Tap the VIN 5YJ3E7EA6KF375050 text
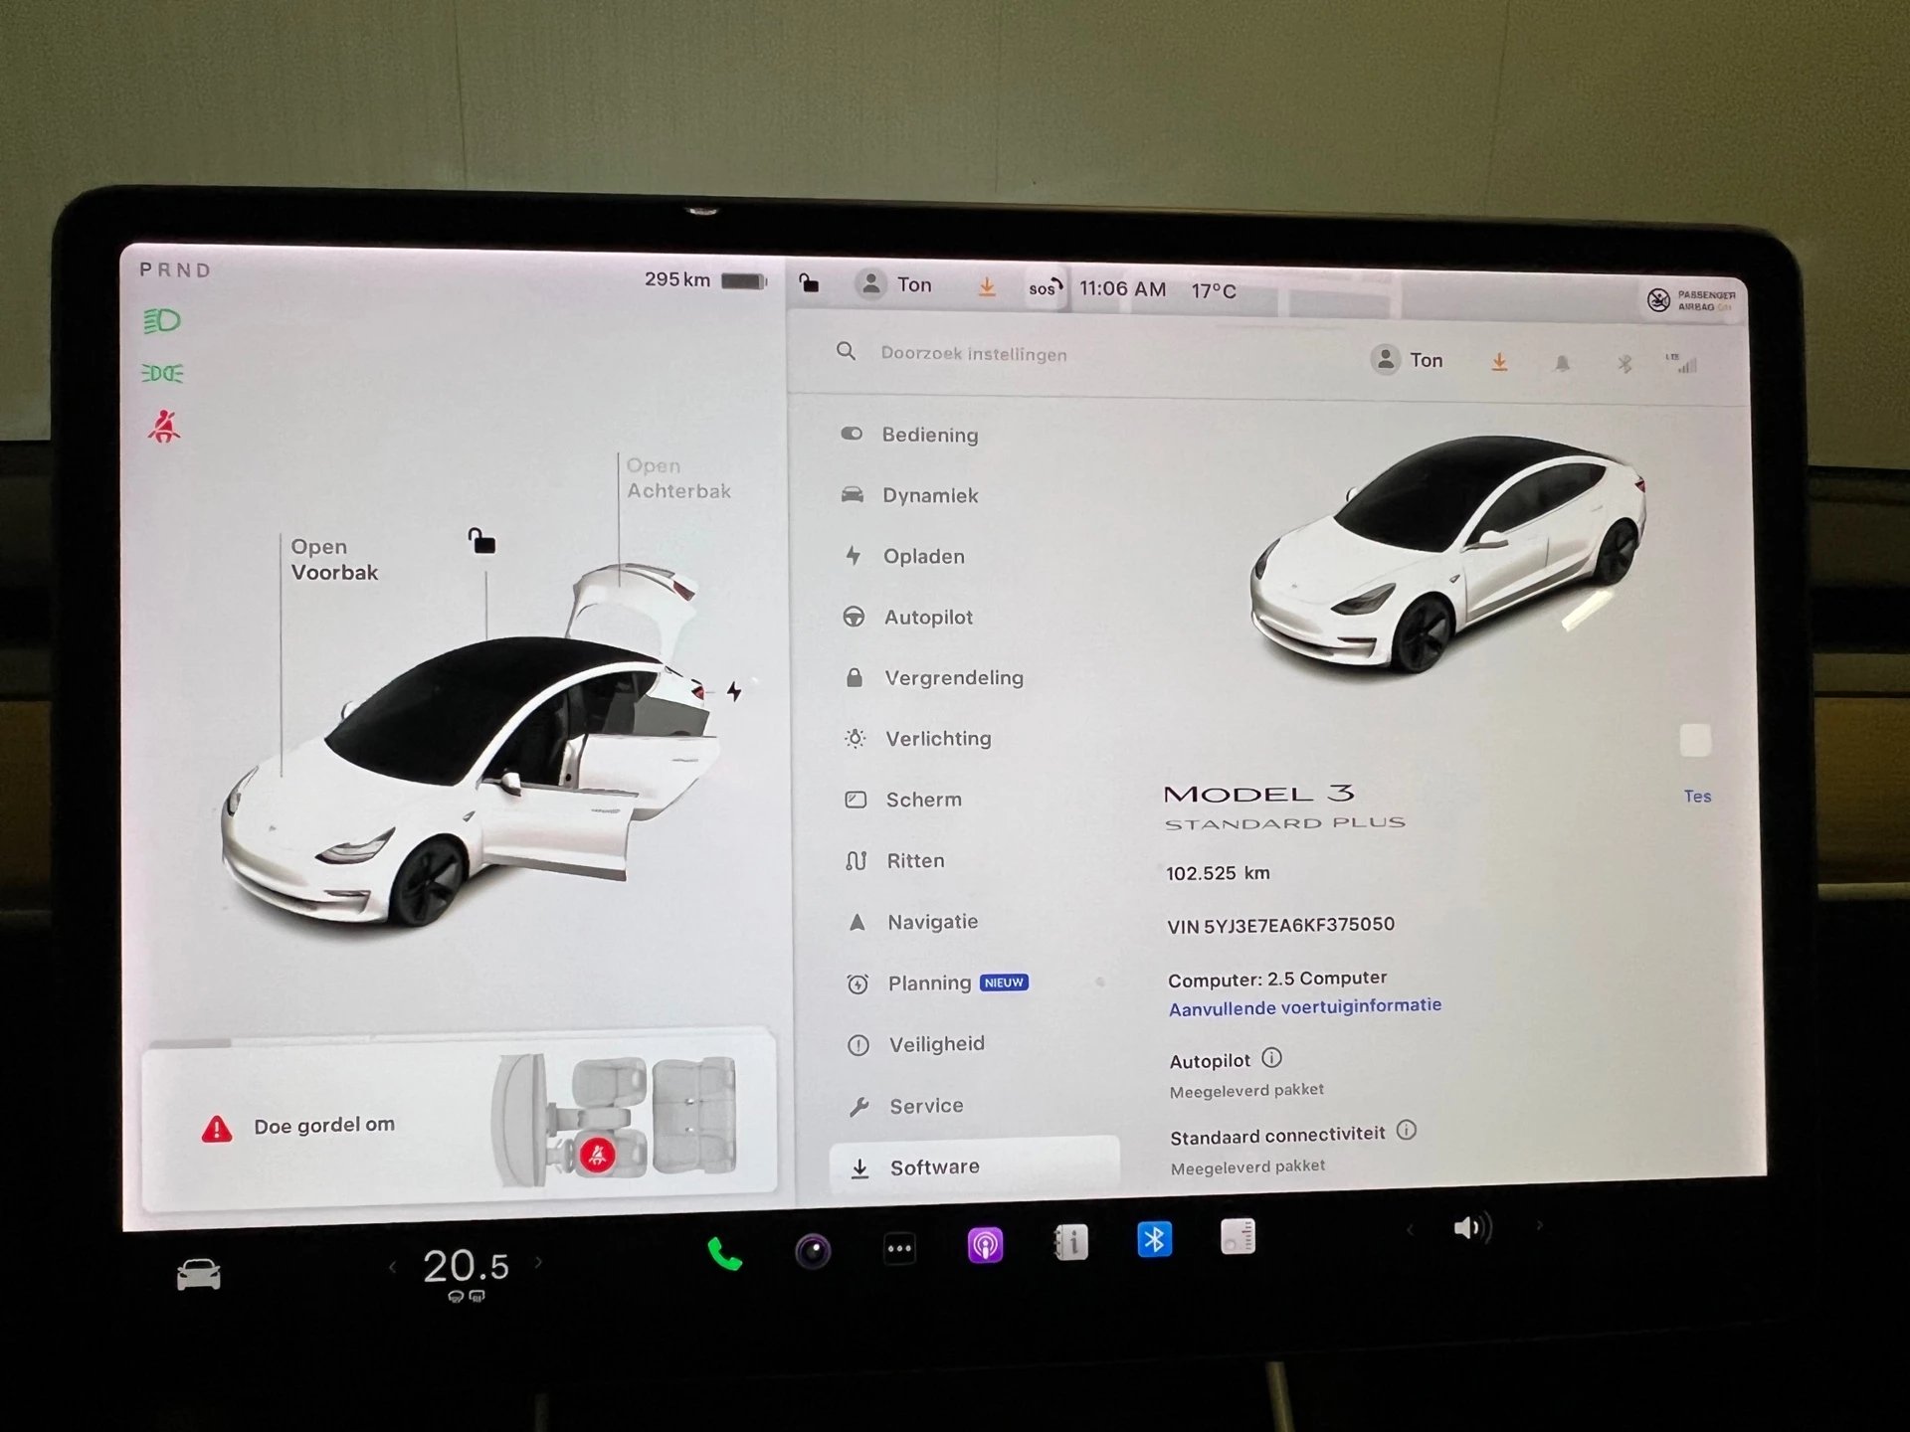This screenshot has width=1910, height=1432. [x=1280, y=925]
